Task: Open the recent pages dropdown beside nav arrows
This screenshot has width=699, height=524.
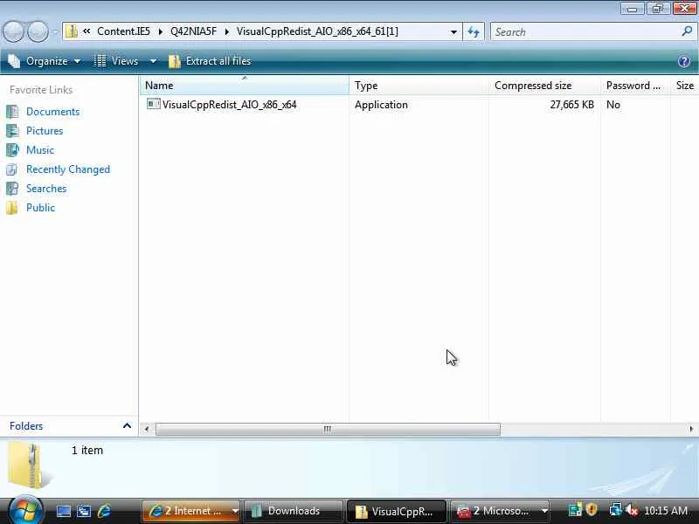Action: pyautogui.click(x=55, y=32)
